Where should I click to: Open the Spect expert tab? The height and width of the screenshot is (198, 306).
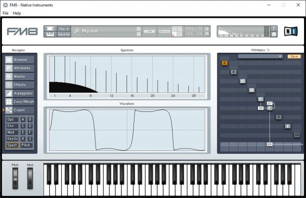pos(12,145)
